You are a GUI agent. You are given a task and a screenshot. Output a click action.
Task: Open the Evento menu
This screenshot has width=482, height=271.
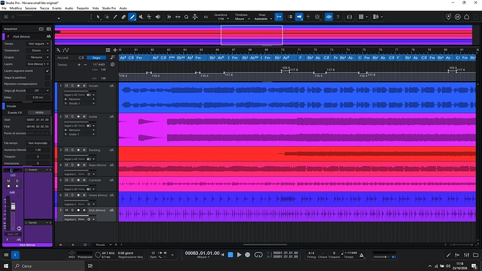coord(57,8)
